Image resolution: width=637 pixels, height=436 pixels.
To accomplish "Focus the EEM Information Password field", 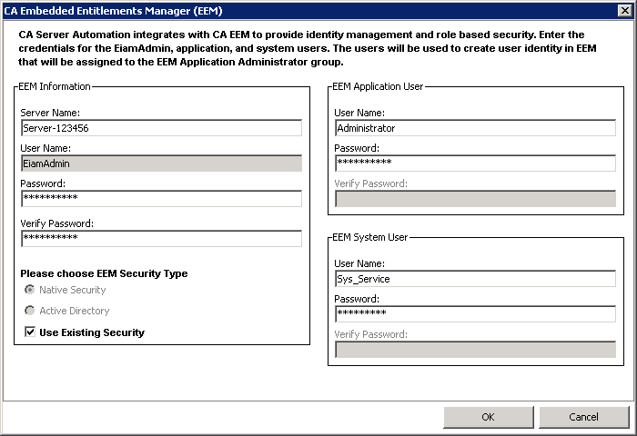I will (x=161, y=198).
